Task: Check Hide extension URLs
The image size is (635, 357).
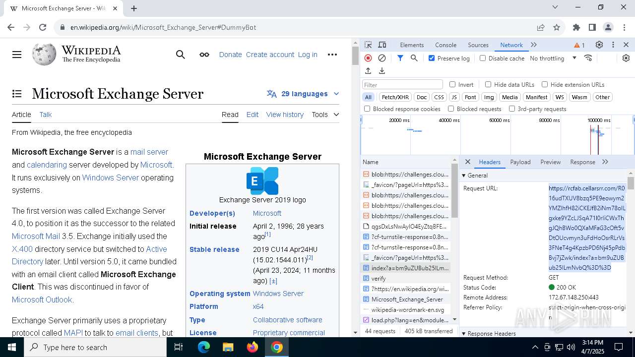Action: (545, 84)
